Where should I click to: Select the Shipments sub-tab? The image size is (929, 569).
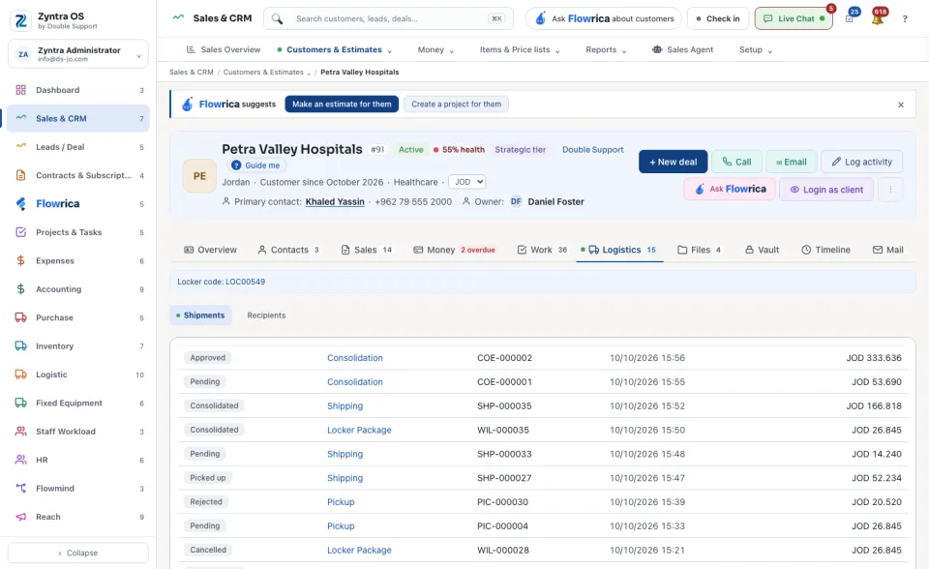(200, 315)
